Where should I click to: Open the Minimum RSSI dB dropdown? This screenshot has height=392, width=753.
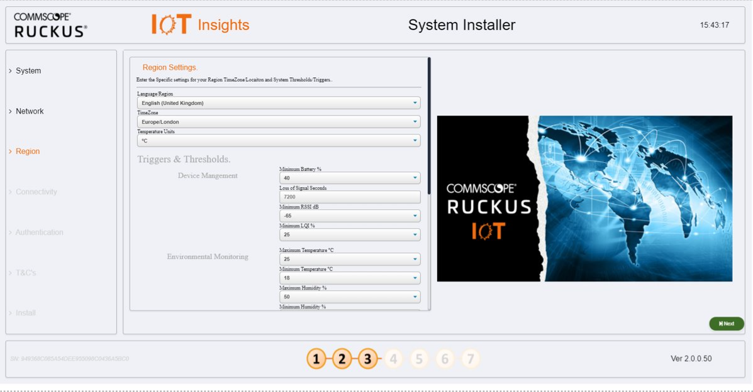click(x=350, y=215)
